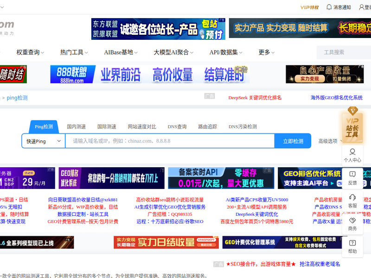Open the 快速Ping mode dropdown
The image size is (371, 278).
click(x=44, y=141)
